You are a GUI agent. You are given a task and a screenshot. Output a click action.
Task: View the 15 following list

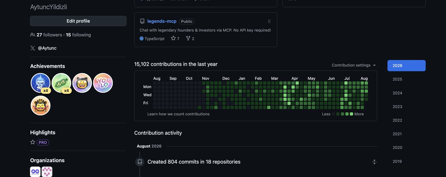pyautogui.click(x=78, y=35)
